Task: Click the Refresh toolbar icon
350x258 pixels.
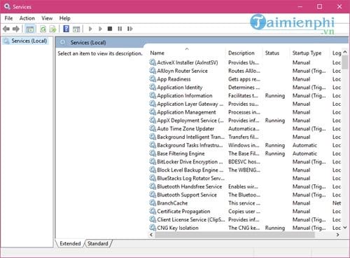Action: tap(43, 29)
